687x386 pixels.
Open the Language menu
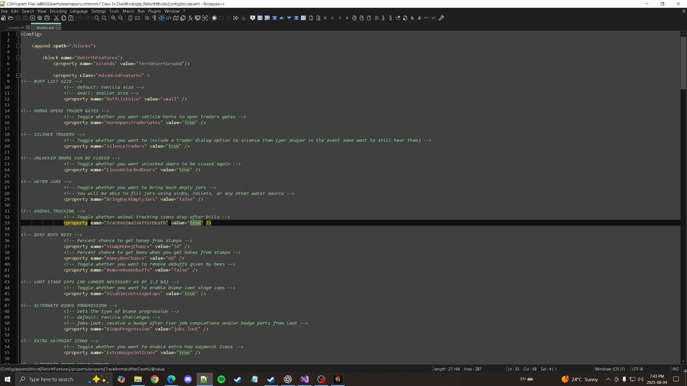point(79,11)
